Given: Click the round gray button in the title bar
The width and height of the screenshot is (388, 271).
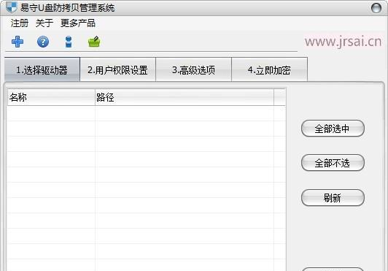Looking at the screenshot, I should (x=376, y=8).
